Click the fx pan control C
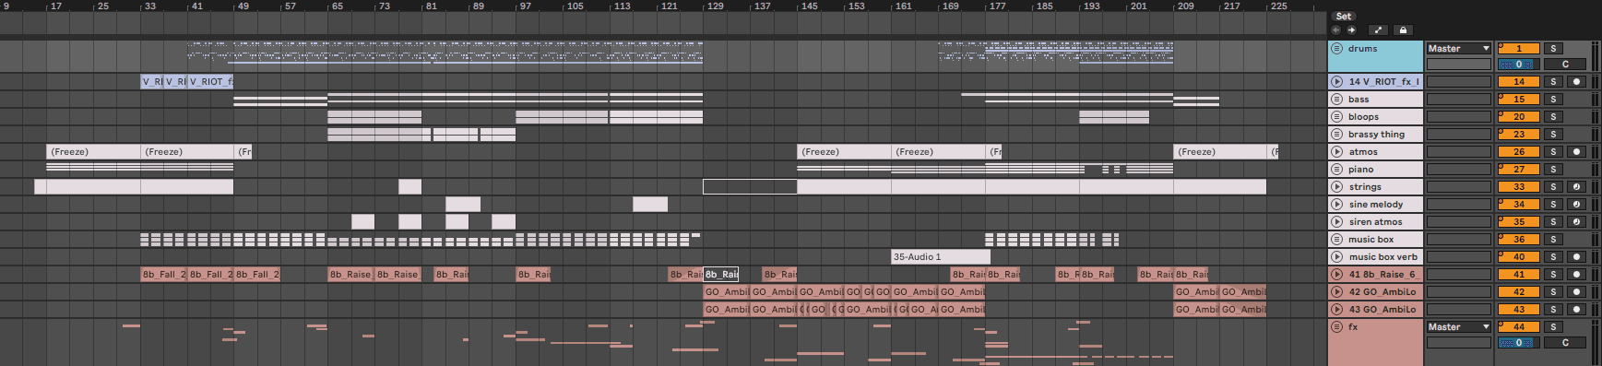Image resolution: width=1602 pixels, height=366 pixels. [x=1565, y=343]
